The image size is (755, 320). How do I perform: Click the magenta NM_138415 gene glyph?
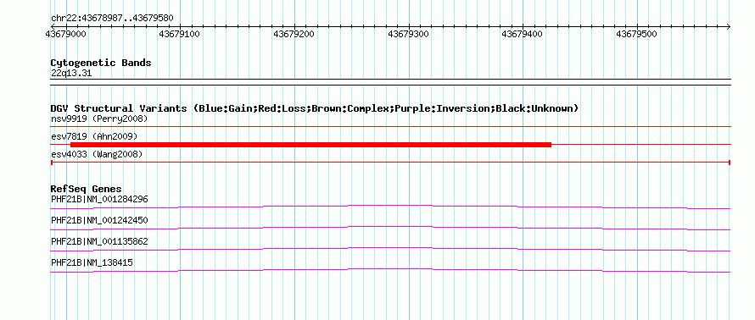390,270
